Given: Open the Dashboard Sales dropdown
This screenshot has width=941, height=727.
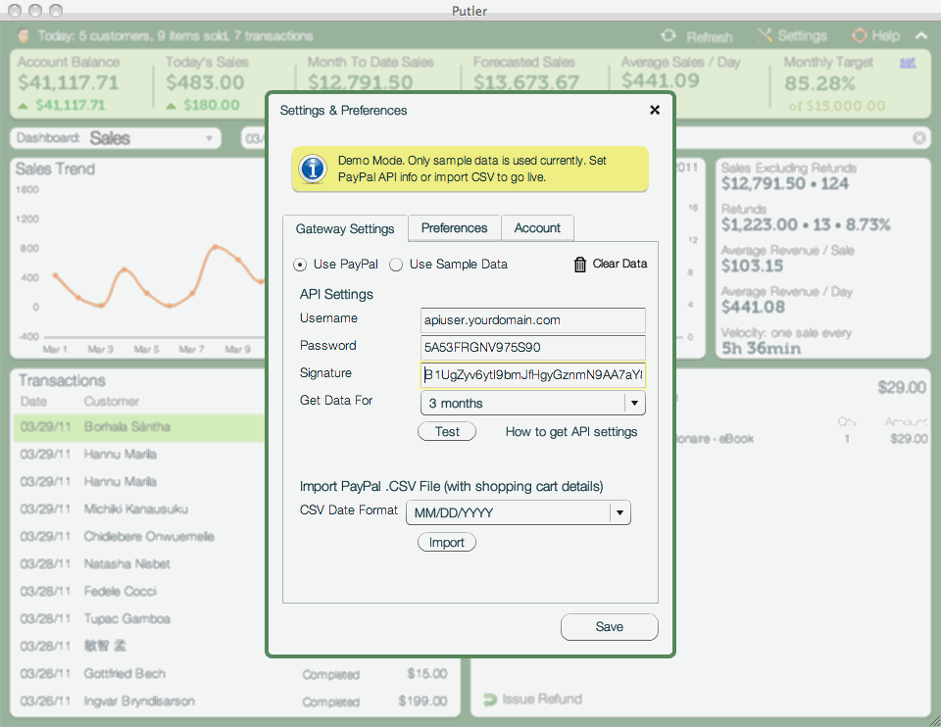Looking at the screenshot, I should [x=116, y=138].
